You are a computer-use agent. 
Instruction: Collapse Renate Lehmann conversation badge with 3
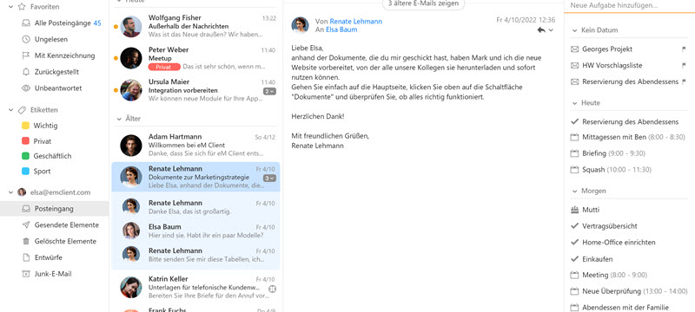(x=269, y=178)
